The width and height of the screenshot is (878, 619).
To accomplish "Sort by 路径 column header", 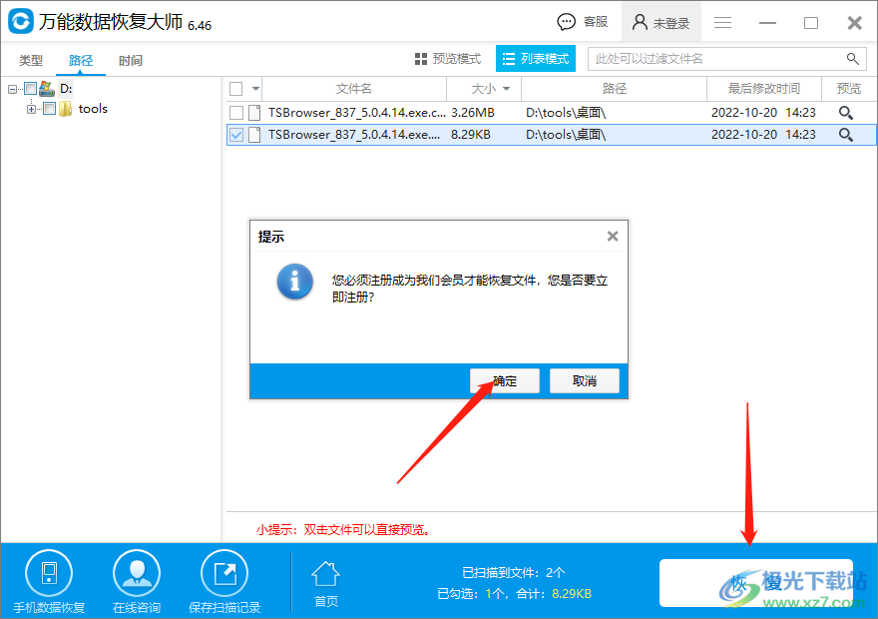I will point(615,89).
